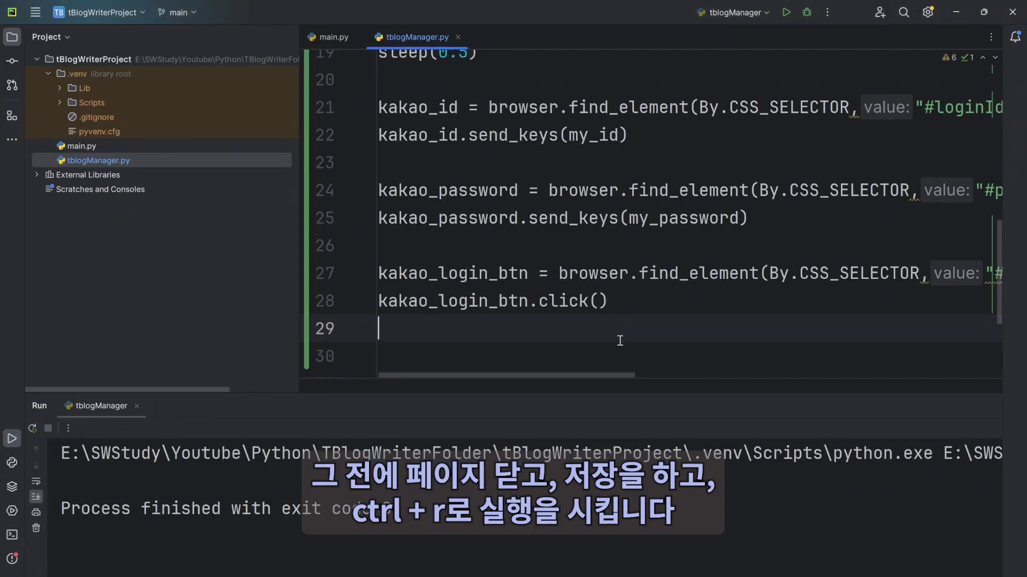Screen dimensions: 1027x577
Task: Open IDE settings gear icon
Action: 928,12
